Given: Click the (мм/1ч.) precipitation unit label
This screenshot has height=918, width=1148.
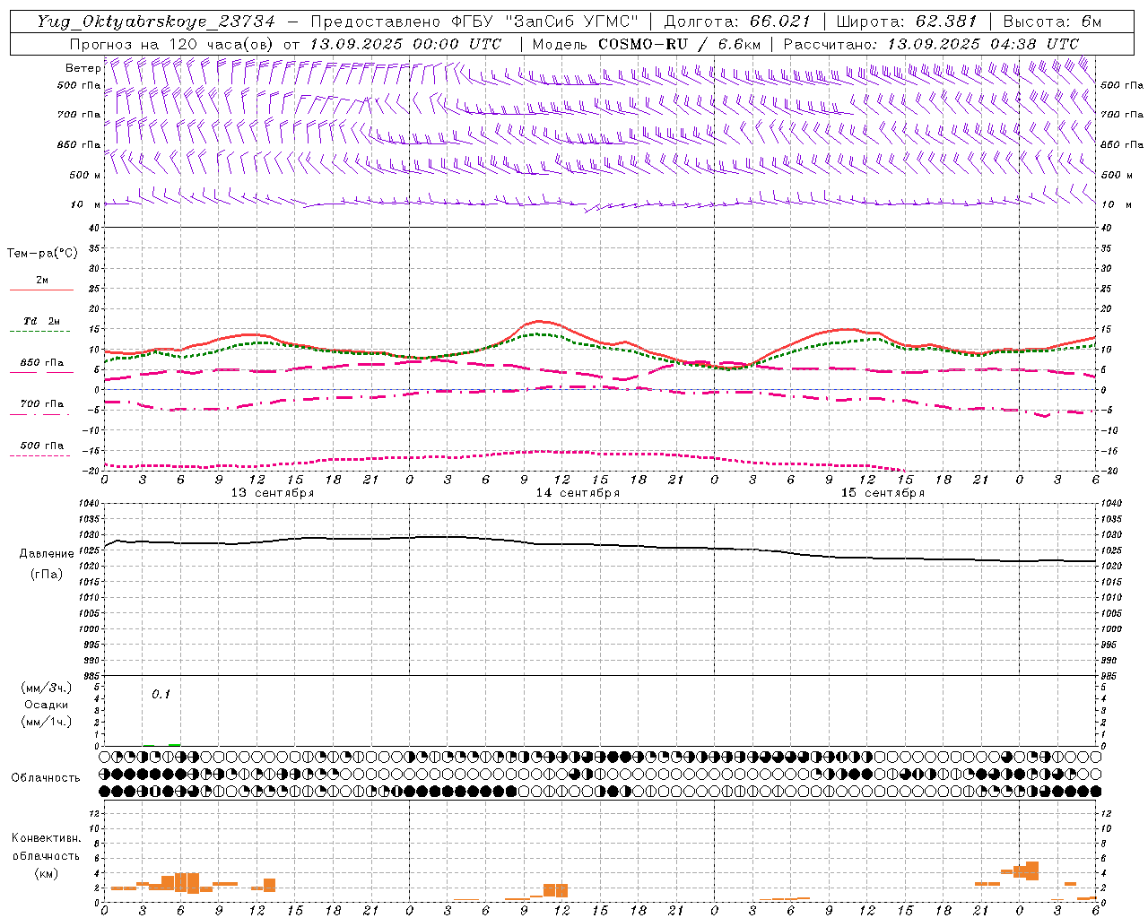Looking at the screenshot, I should point(47,722).
